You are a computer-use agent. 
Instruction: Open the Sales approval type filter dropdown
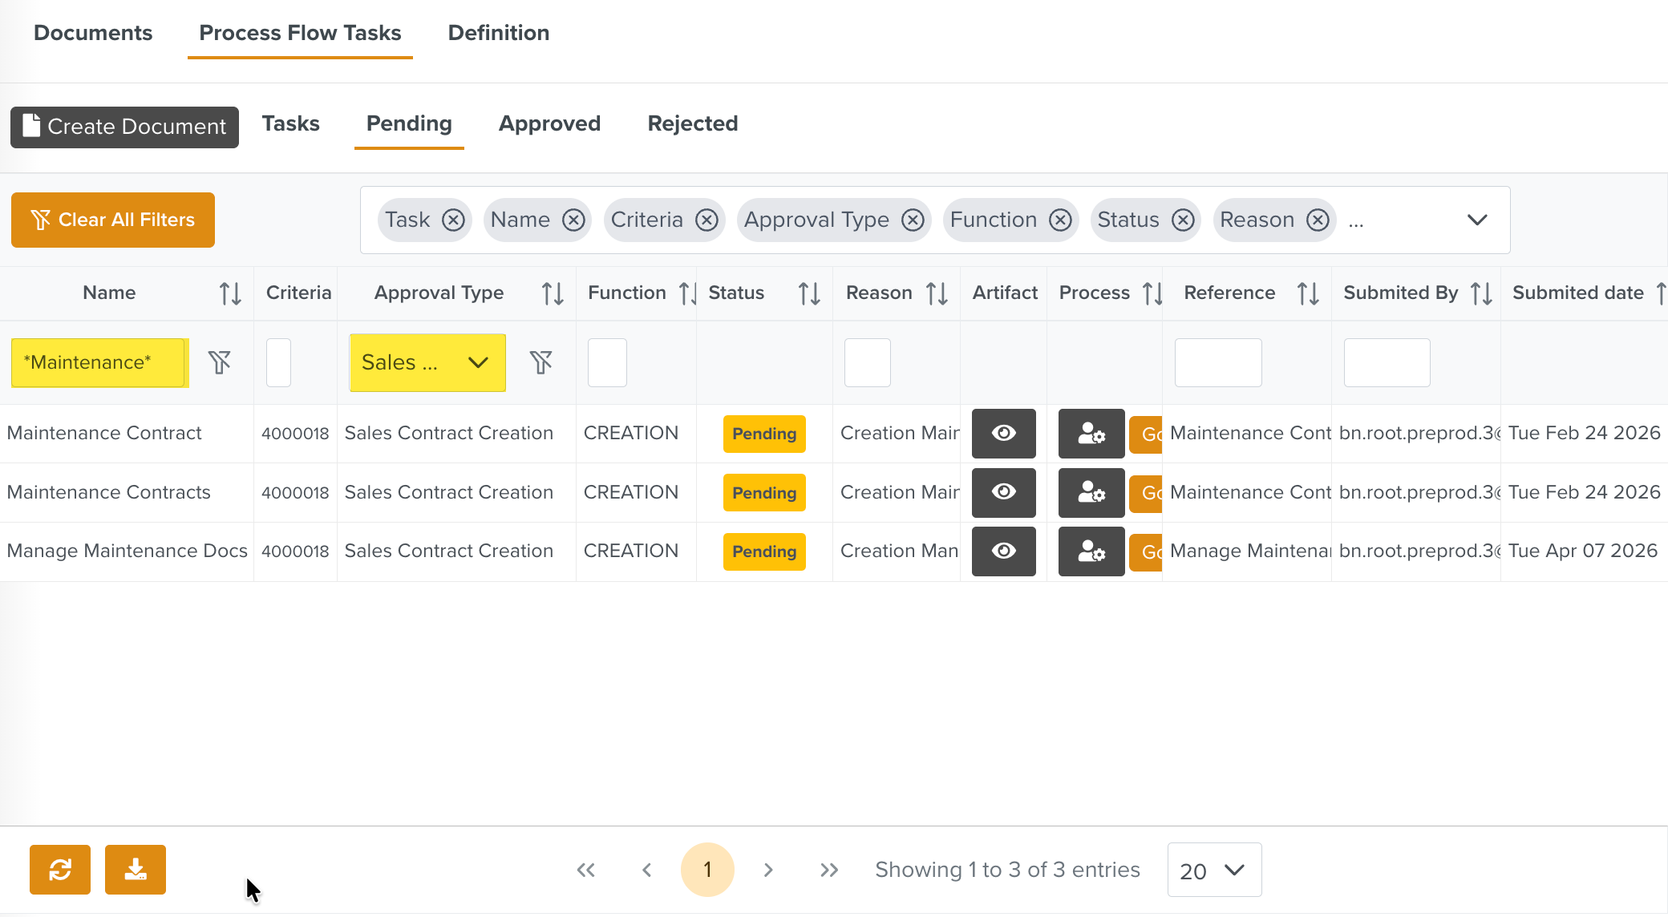pyautogui.click(x=427, y=362)
